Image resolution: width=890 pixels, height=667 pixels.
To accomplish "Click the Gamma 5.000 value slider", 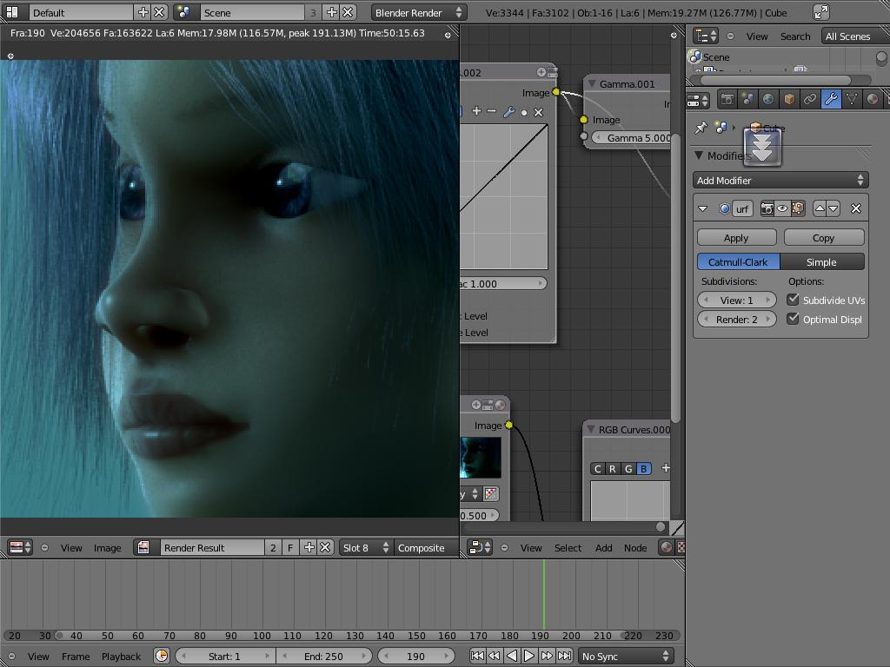I will click(x=632, y=138).
